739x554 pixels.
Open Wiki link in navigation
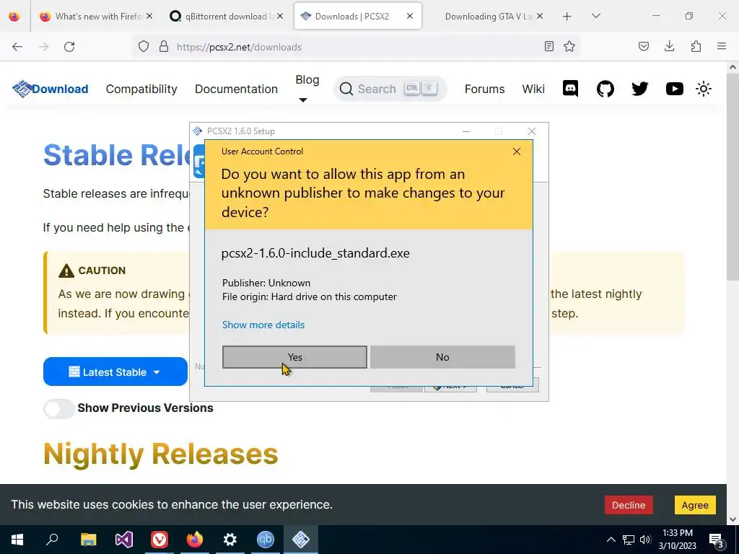[533, 89]
